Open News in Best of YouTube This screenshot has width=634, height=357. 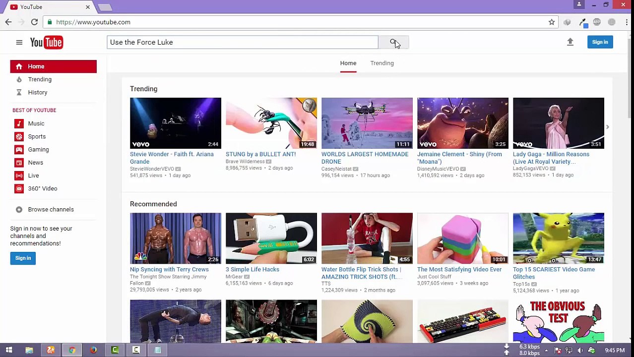(35, 163)
